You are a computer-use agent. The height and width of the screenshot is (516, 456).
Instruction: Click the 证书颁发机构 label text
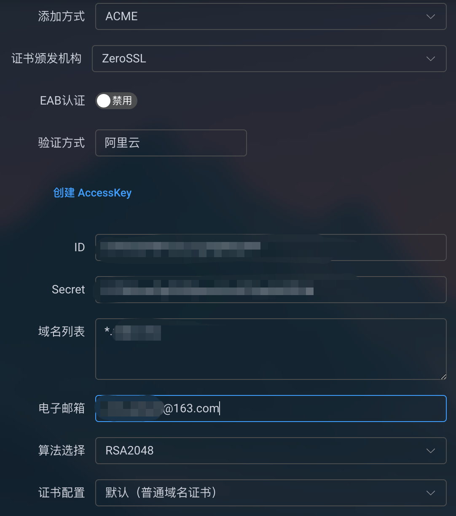(46, 59)
